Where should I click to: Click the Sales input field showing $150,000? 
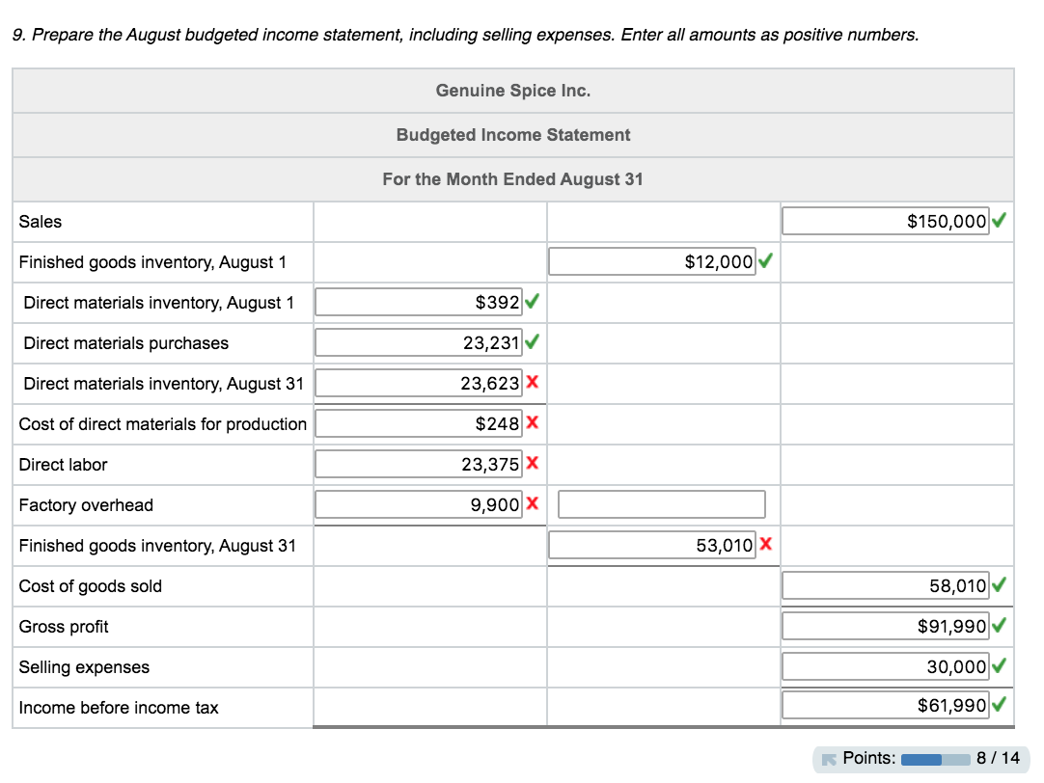tap(886, 221)
